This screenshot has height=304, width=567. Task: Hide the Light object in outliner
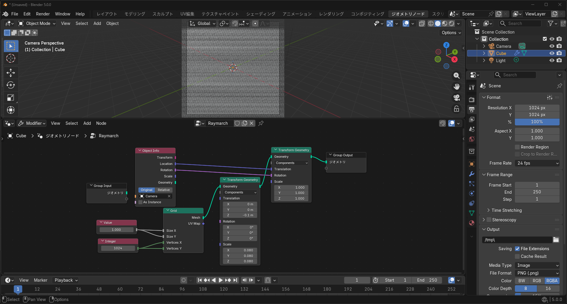(x=552, y=61)
